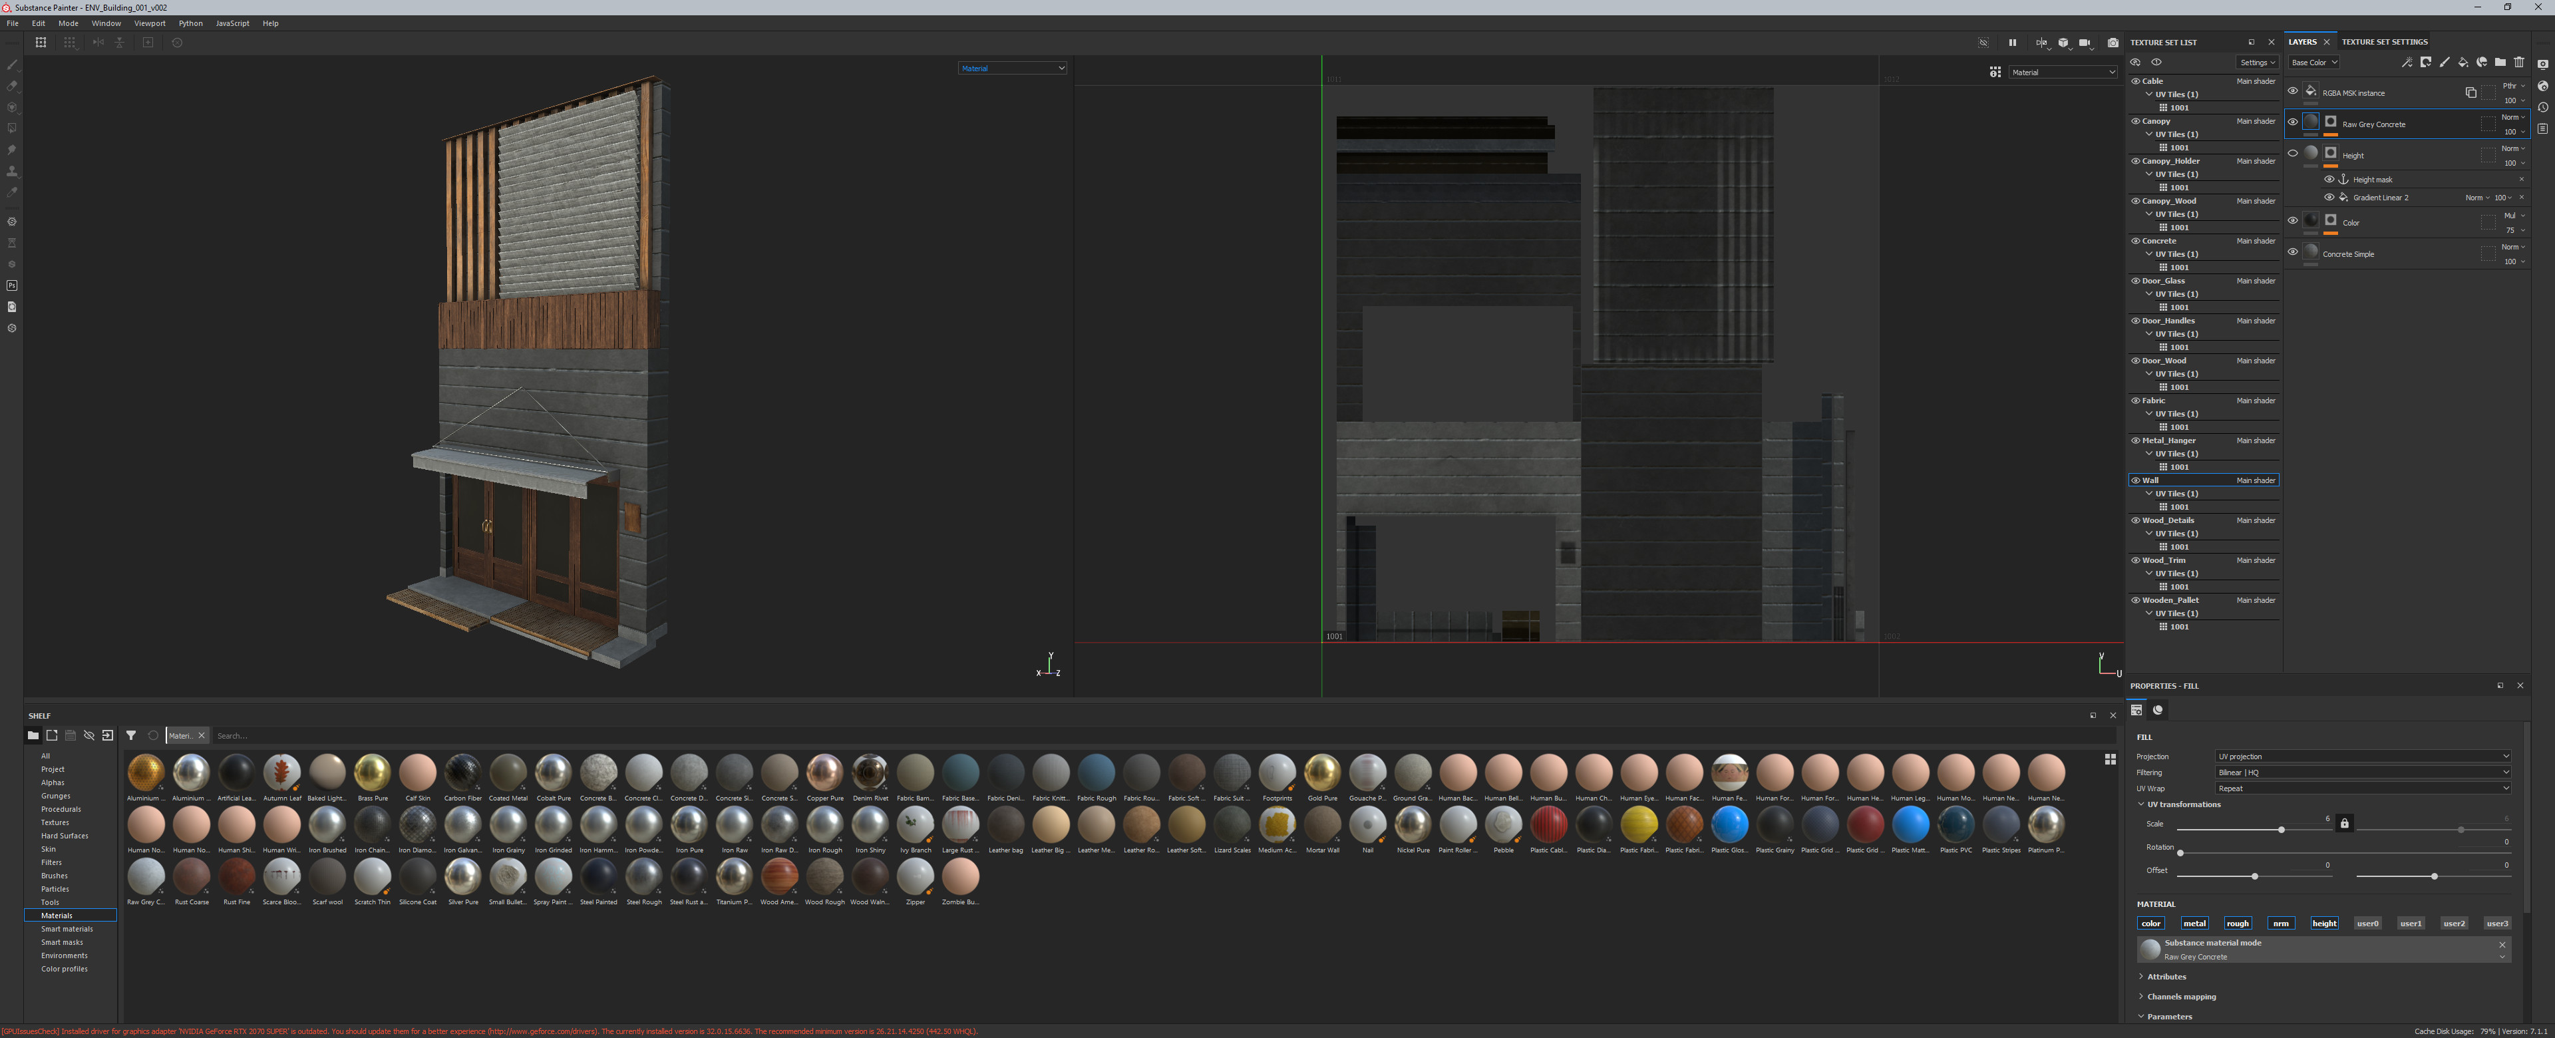Click the symmetry mirror icon in top toolbar

(x=98, y=43)
